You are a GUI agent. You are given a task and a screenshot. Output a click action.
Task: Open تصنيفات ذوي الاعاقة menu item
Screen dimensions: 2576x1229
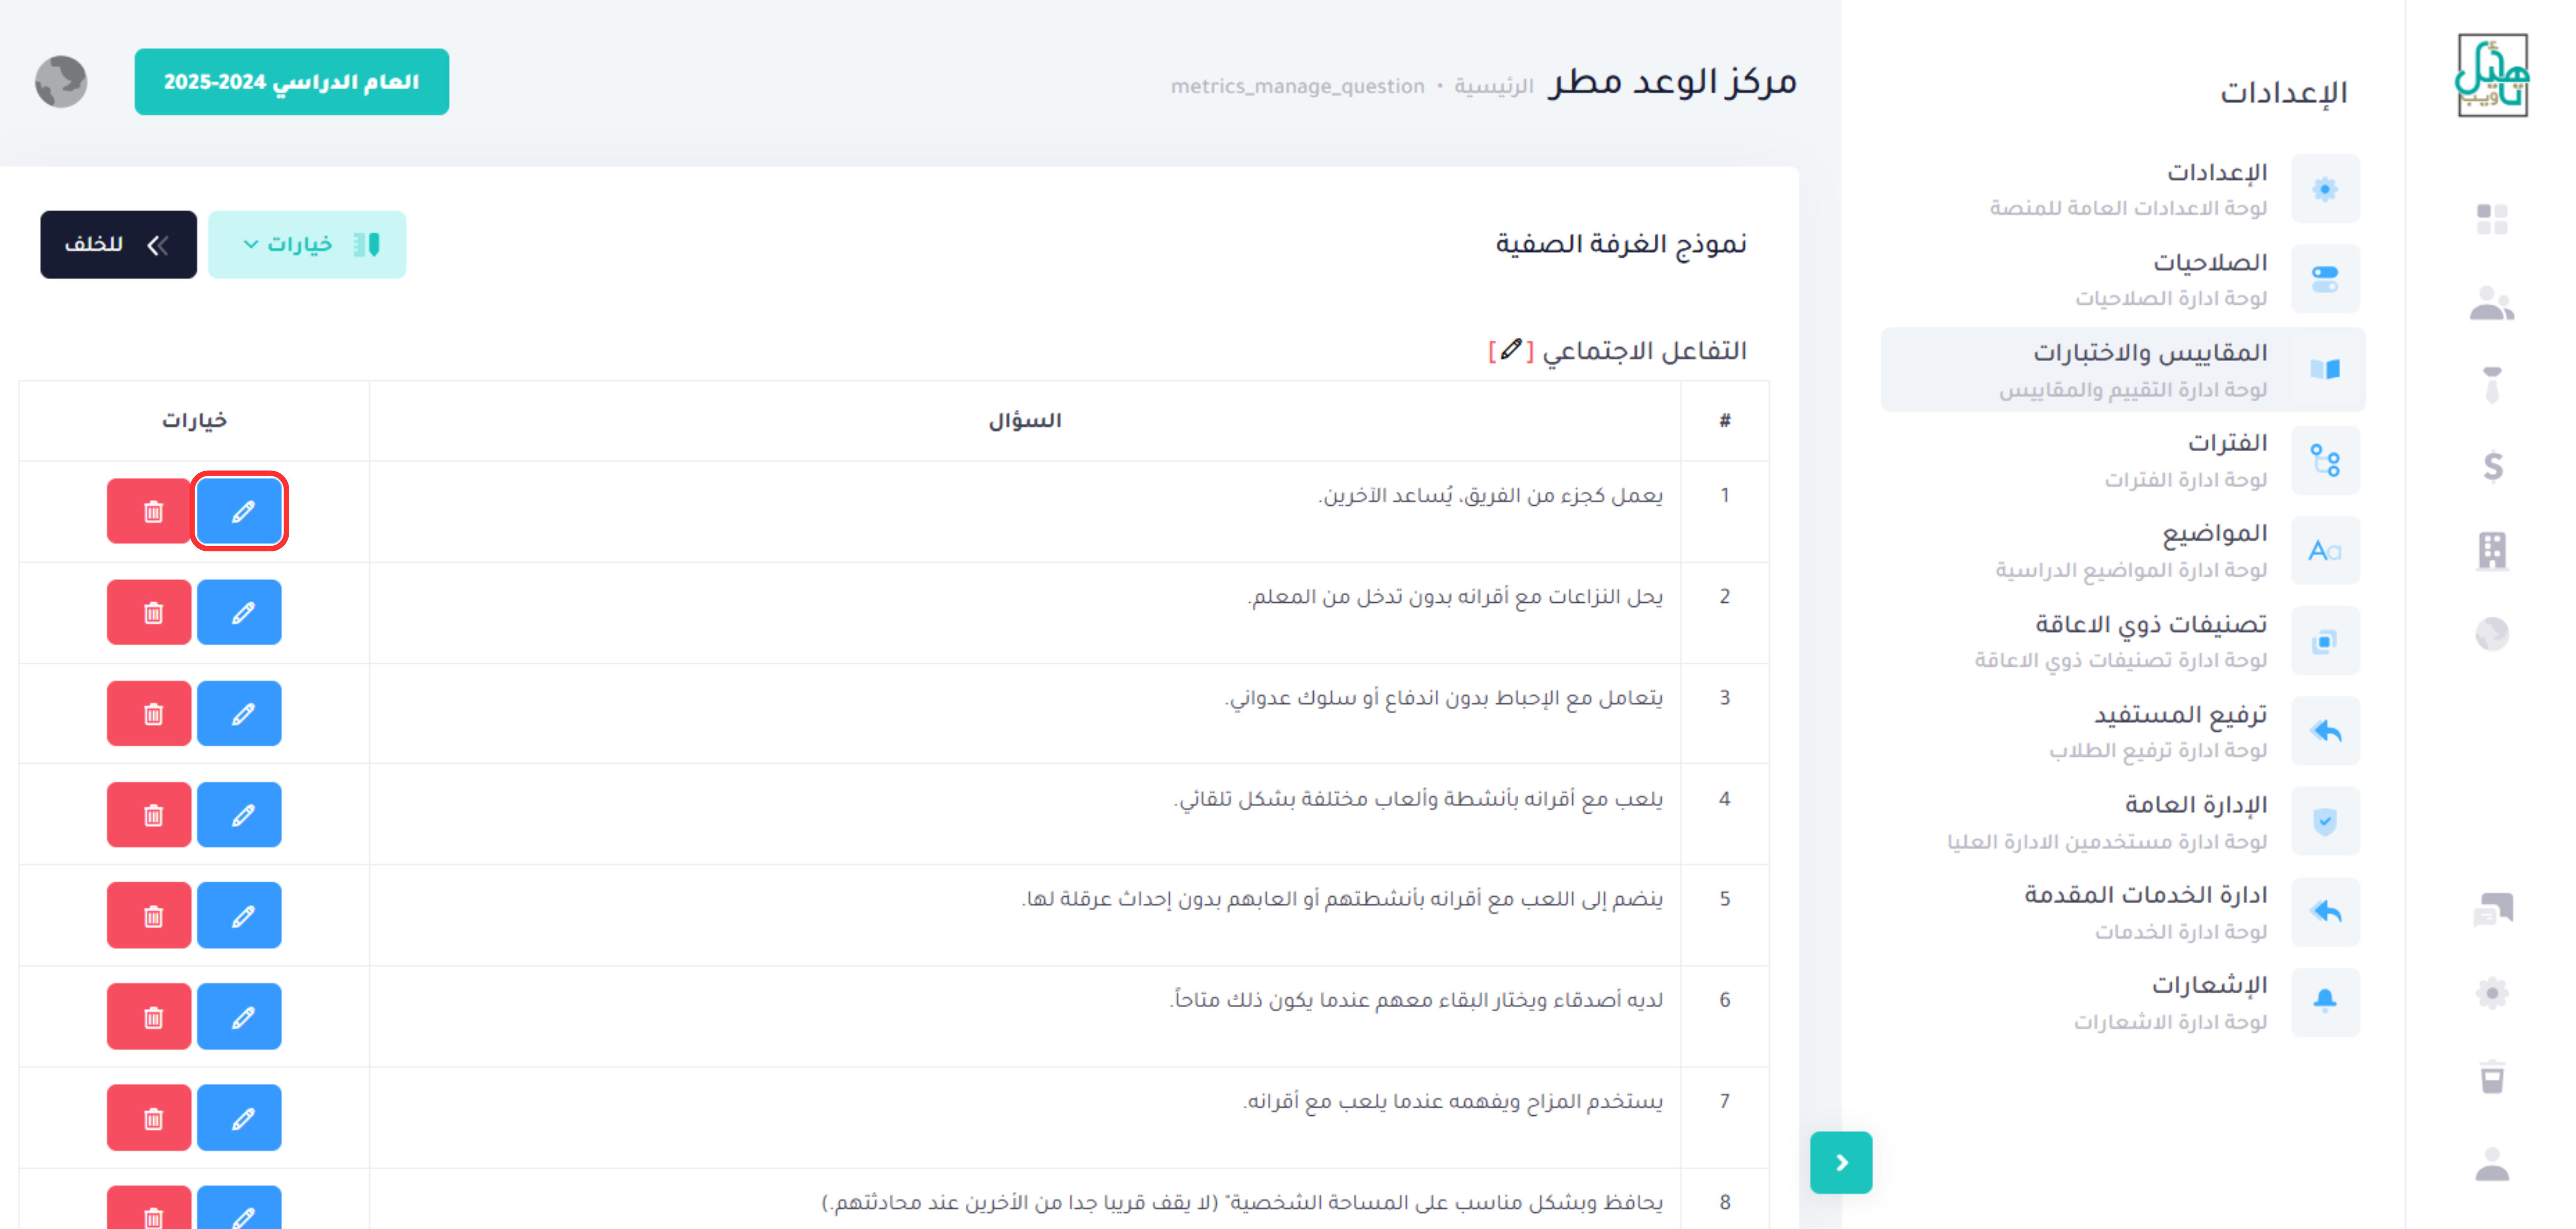pyautogui.click(x=2123, y=640)
